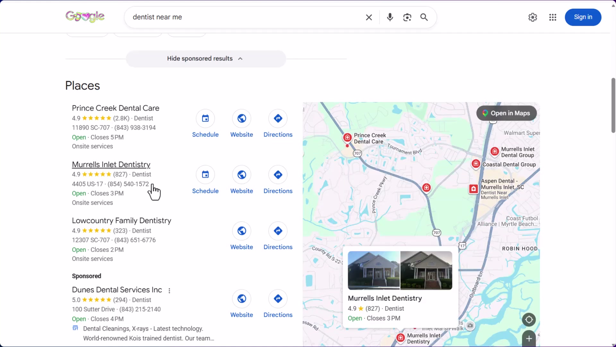Click Sign in button
This screenshot has width=616, height=347.
point(583,17)
